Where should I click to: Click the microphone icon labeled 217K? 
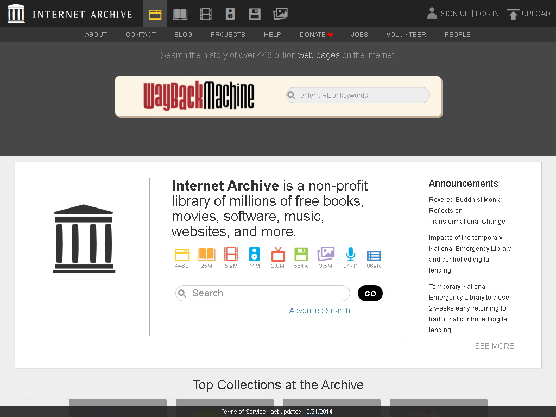[x=350, y=254]
